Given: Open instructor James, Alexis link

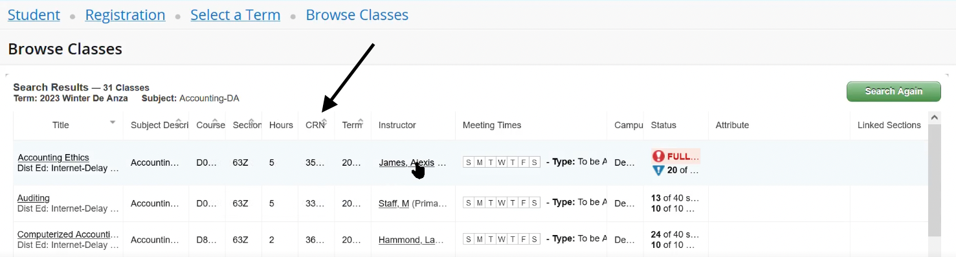Looking at the screenshot, I should click(x=406, y=162).
